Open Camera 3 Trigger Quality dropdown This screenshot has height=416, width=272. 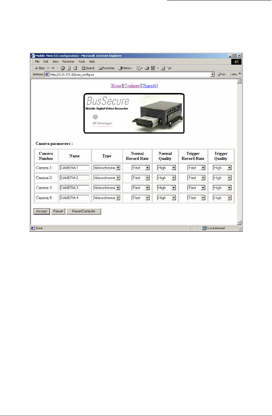tap(222, 188)
